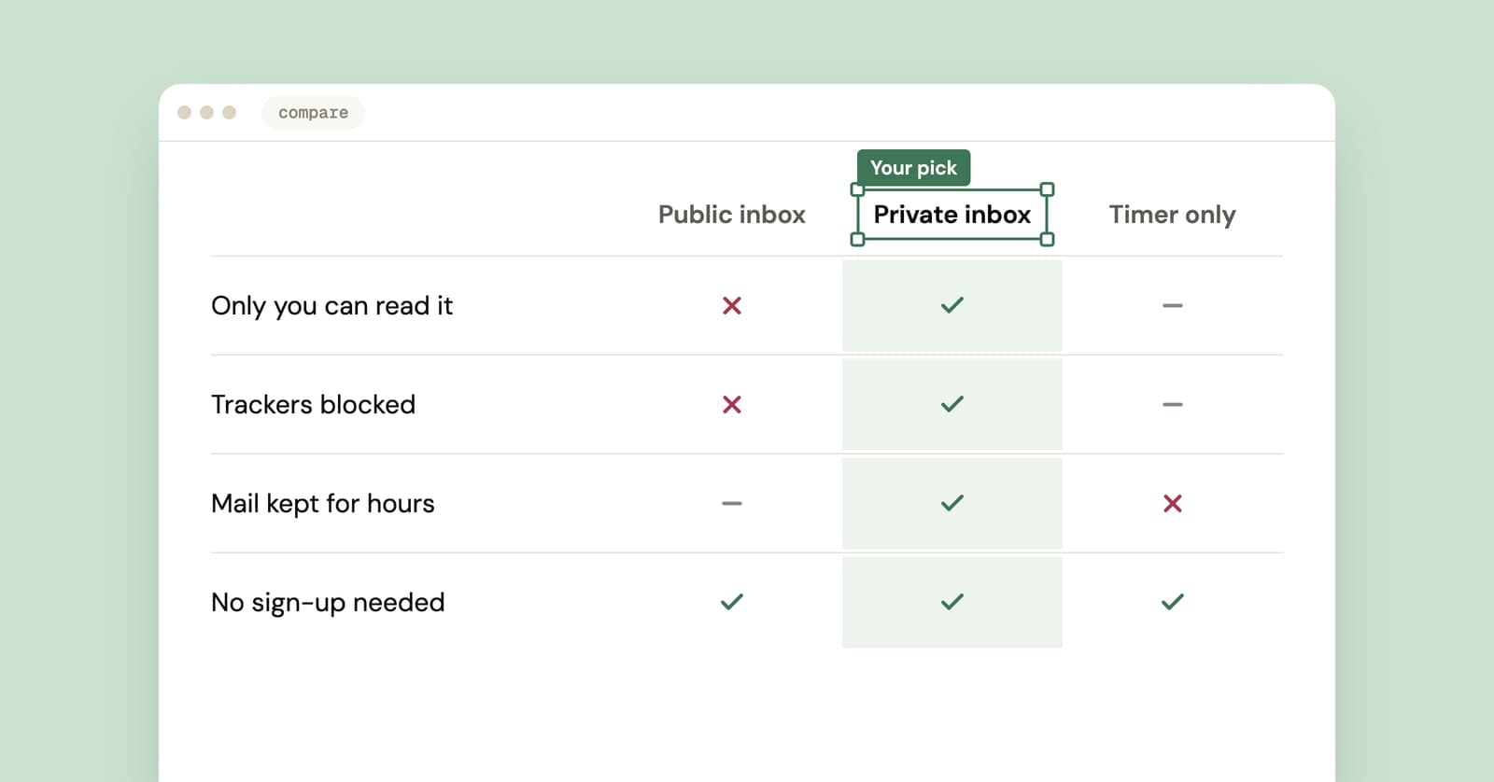Viewport: 1494px width, 782px height.
Task: Click the red cross for Public inbox, Trackers blocked
Action: pos(732,405)
